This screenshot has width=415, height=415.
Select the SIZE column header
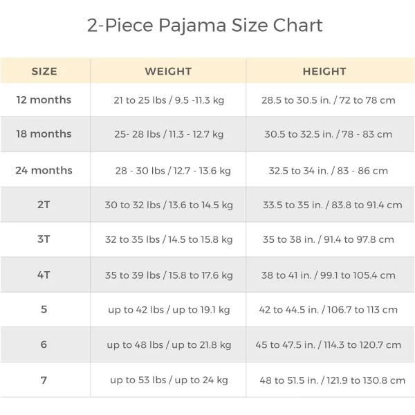click(44, 71)
